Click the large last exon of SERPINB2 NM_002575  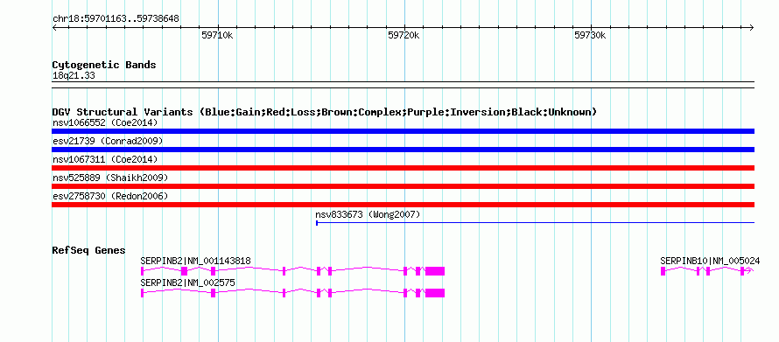coord(435,293)
